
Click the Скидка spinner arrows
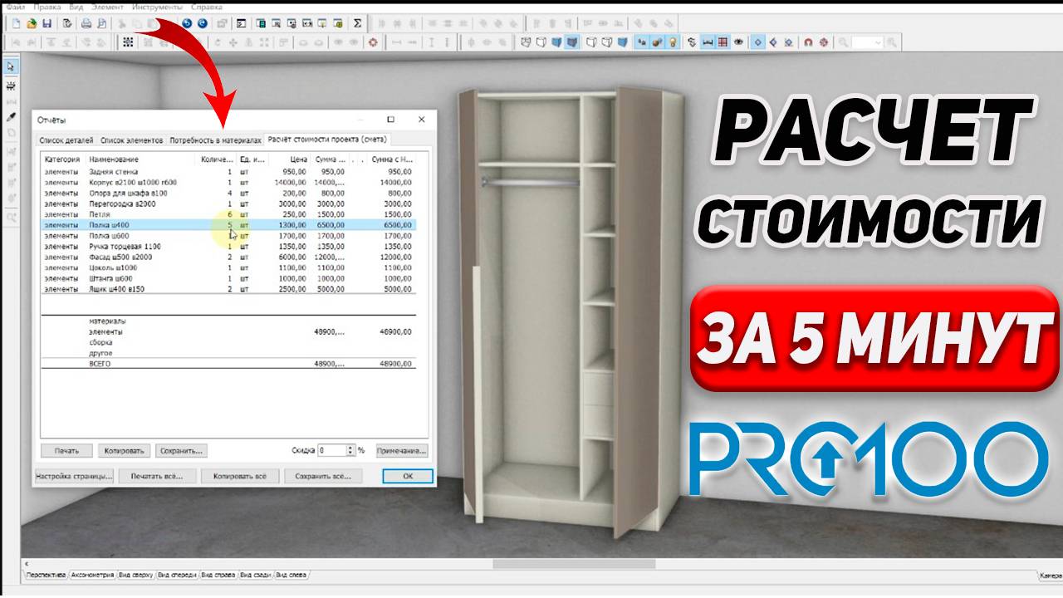click(x=350, y=450)
